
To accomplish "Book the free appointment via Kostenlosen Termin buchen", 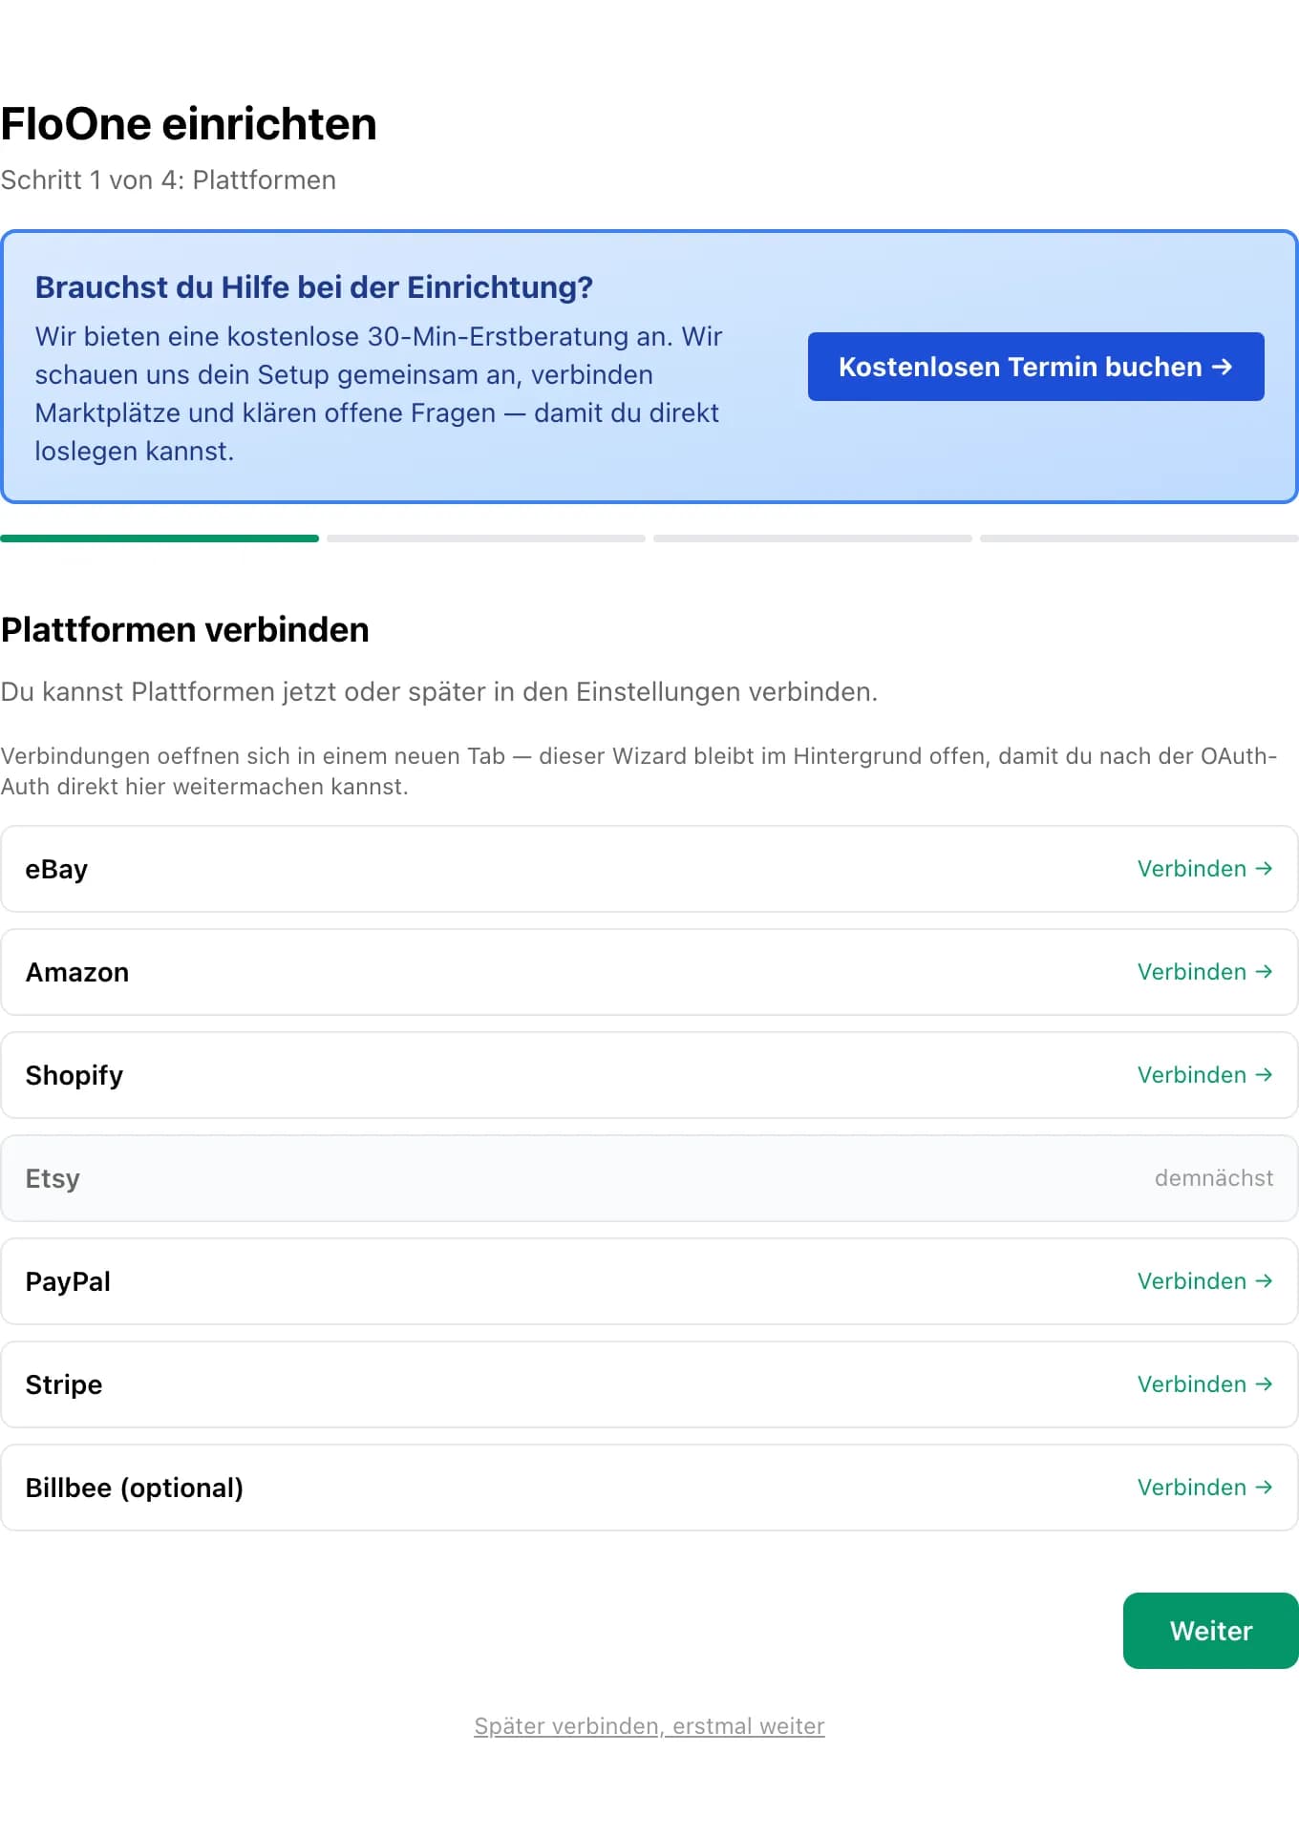I will click(x=1035, y=367).
